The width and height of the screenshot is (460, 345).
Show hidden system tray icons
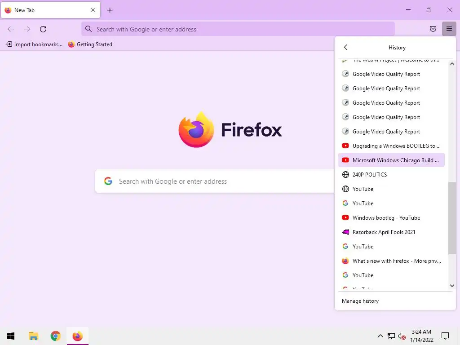click(x=380, y=336)
